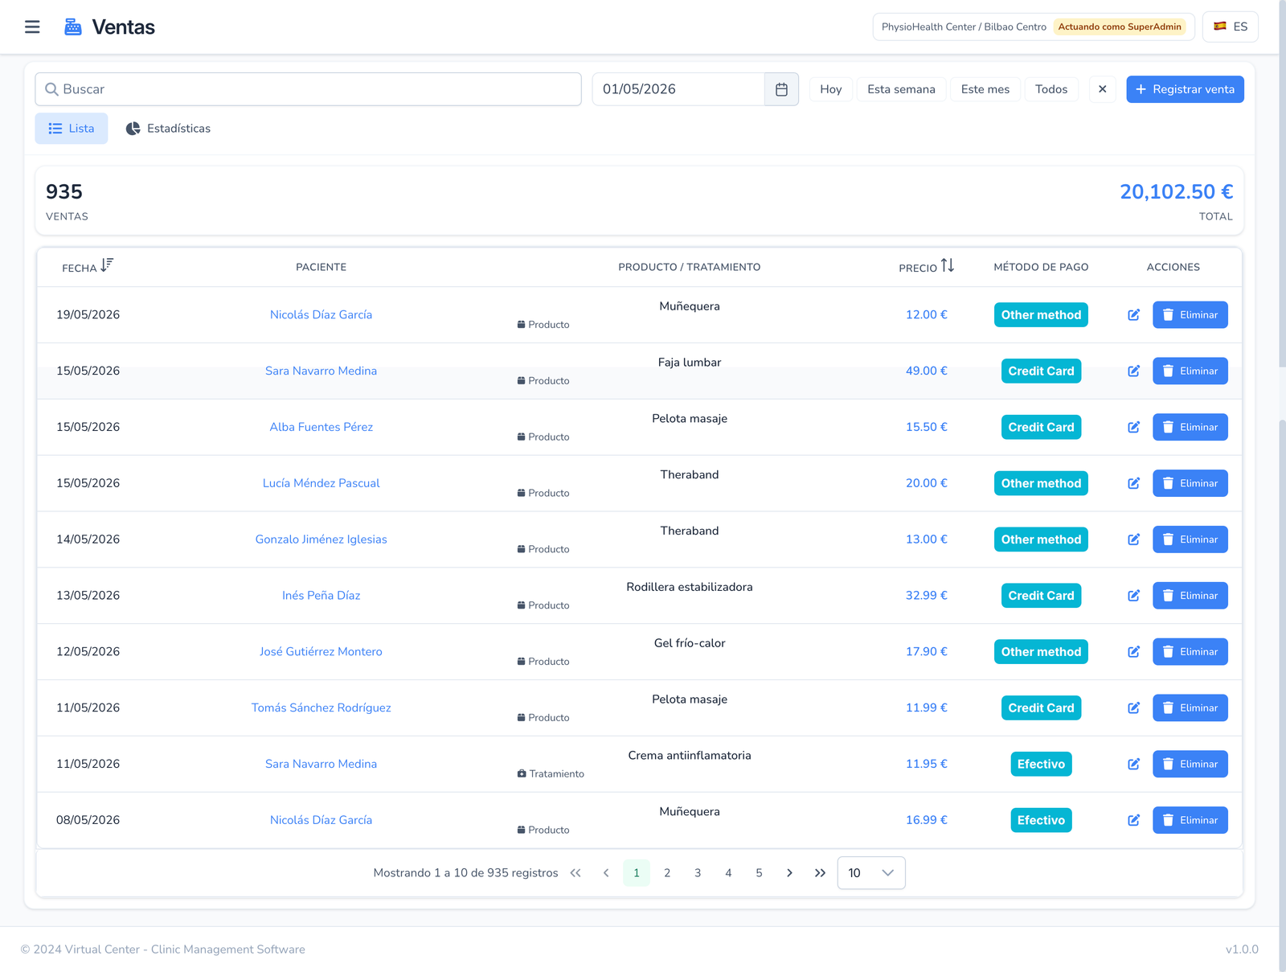This screenshot has height=972, width=1286.
Task: Click the 20,102.50 € total amount
Action: point(1176,192)
